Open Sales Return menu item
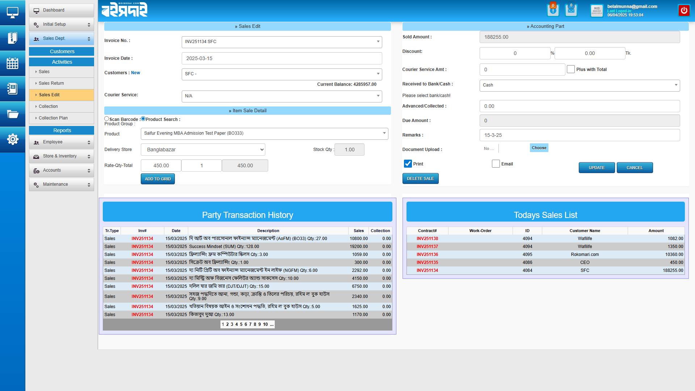695x391 pixels. 51,83
